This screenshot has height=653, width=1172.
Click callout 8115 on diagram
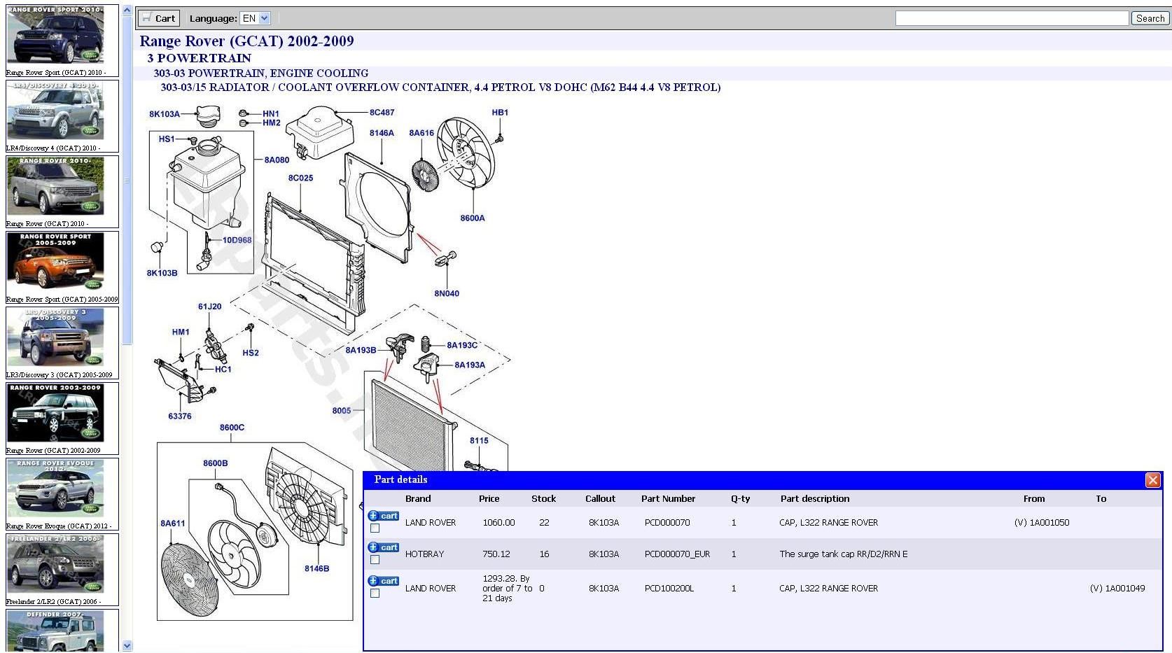coord(479,440)
